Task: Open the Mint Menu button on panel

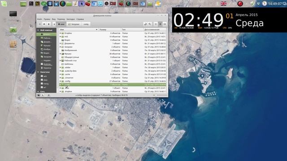Action: tap(4, 4)
